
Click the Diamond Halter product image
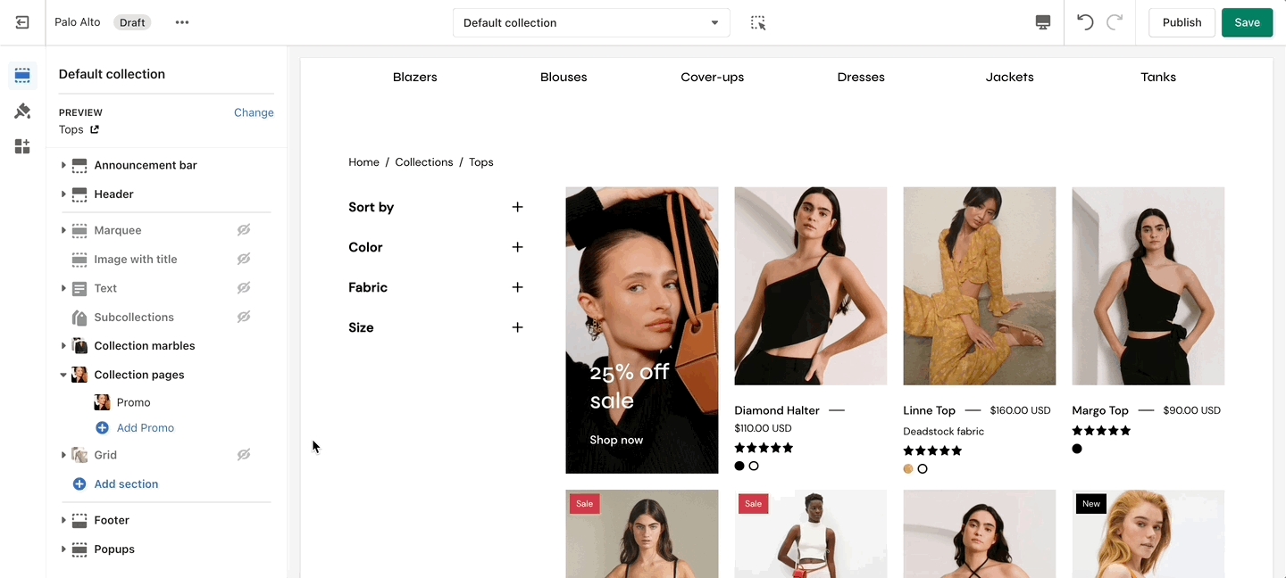810,285
